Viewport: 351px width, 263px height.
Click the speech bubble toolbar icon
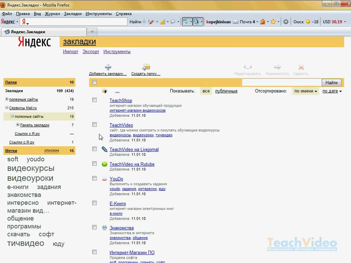(x=173, y=22)
